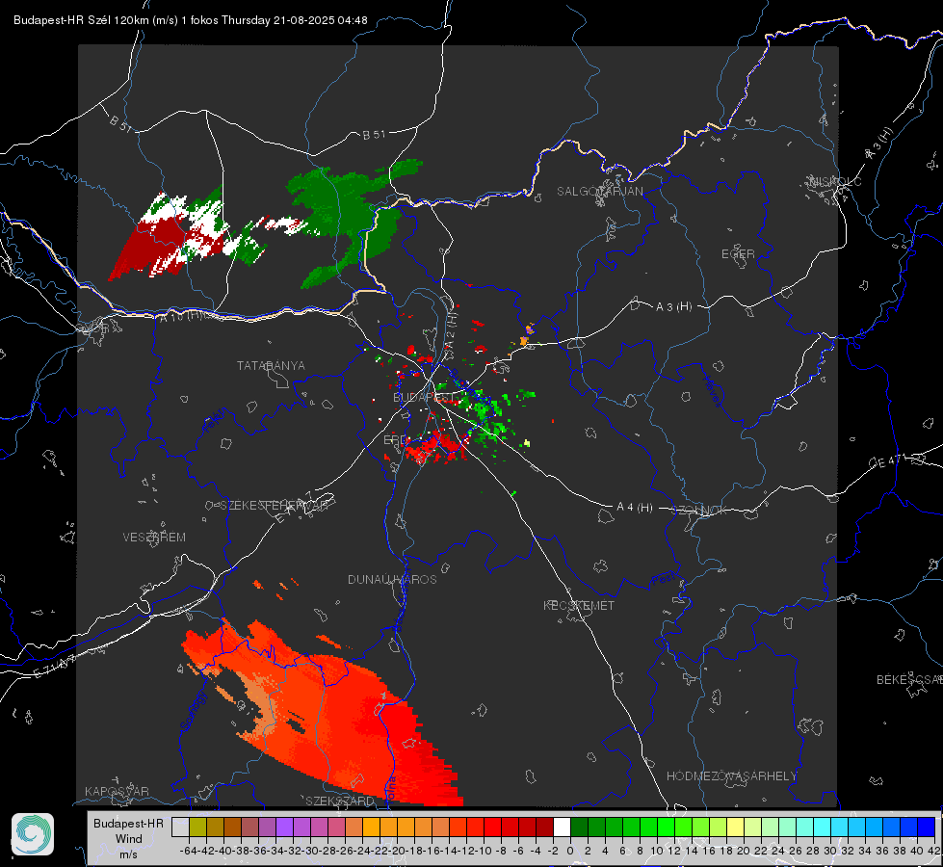Click the B 51 road label nearest Salgótarján

[x=374, y=135]
